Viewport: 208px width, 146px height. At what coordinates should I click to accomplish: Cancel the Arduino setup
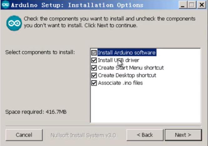tap(24, 135)
